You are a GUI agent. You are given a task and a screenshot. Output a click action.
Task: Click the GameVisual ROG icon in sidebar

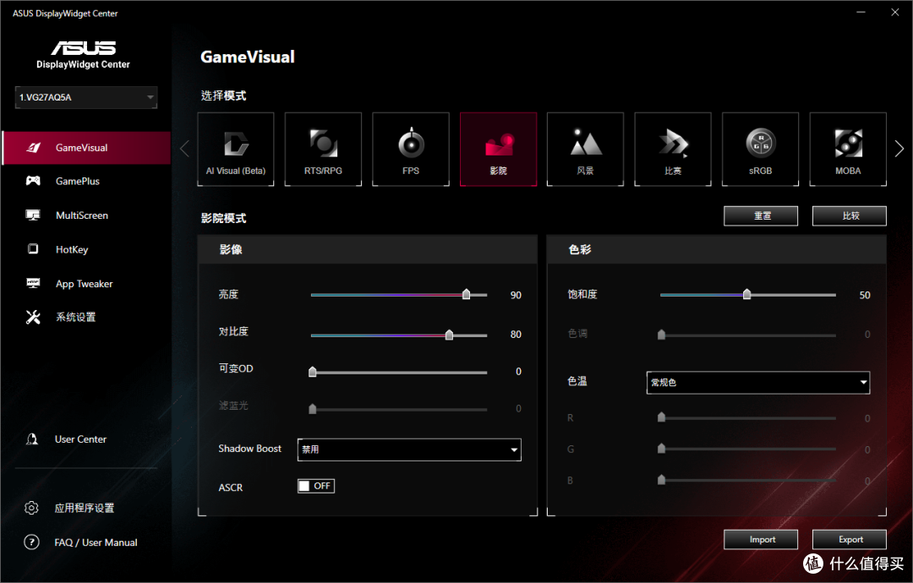[33, 148]
